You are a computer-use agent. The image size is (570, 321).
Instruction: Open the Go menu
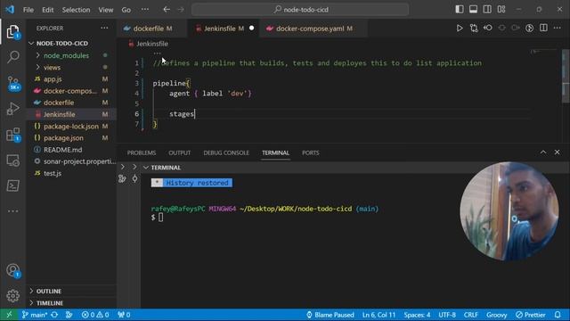click(x=126, y=10)
